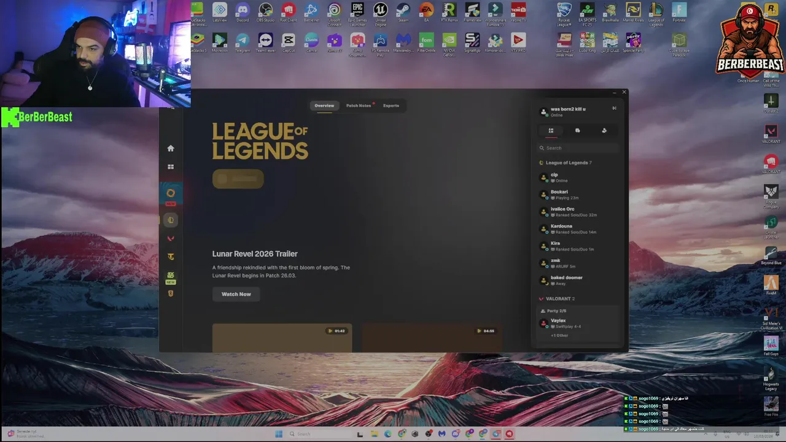Select friend ivalice Orc in the list
This screenshot has height=442, width=786.
point(578,212)
